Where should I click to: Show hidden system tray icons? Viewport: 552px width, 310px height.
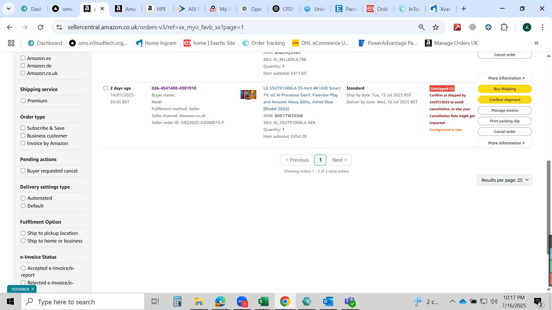pyautogui.click(x=452, y=301)
